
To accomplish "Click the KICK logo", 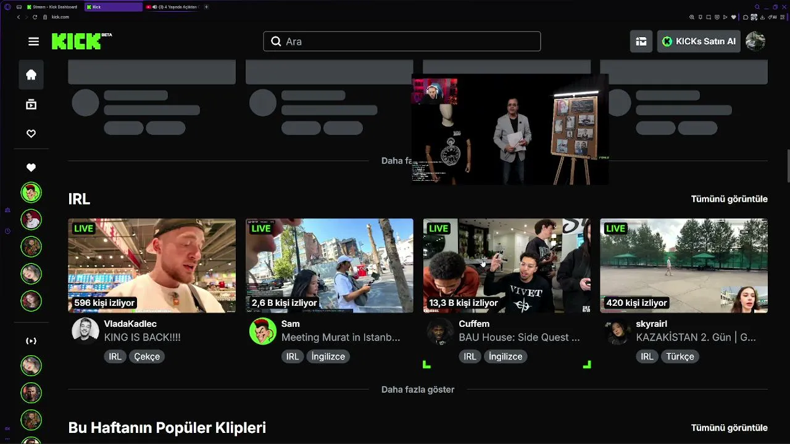I will point(81,41).
